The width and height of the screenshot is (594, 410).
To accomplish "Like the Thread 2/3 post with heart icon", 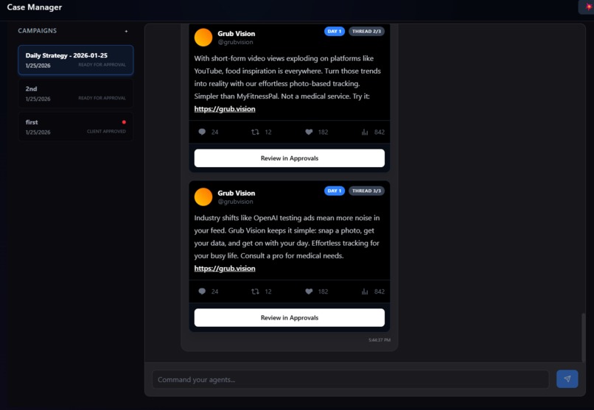I will point(309,132).
